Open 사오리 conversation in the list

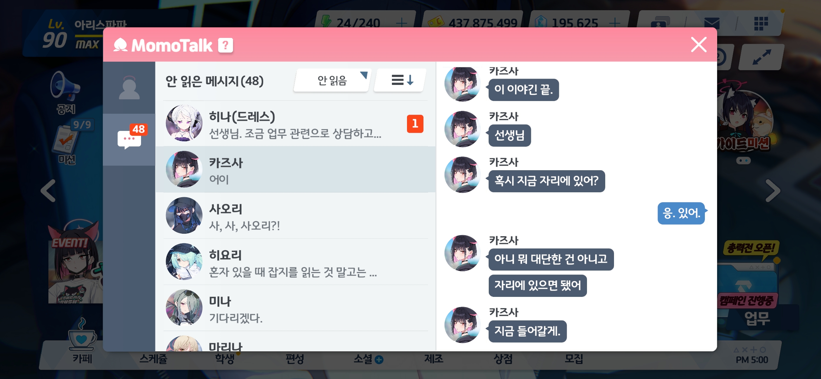pos(295,215)
